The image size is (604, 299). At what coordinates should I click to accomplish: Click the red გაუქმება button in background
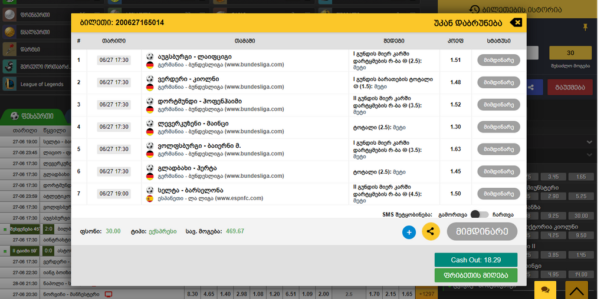pyautogui.click(x=570, y=87)
